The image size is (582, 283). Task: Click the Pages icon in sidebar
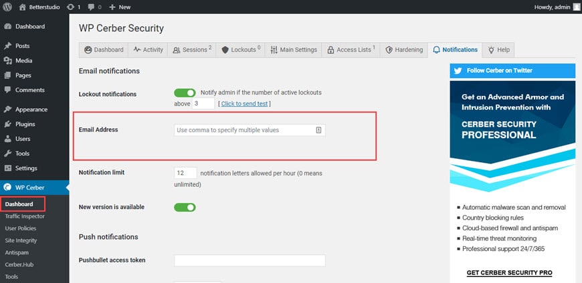coord(7,75)
